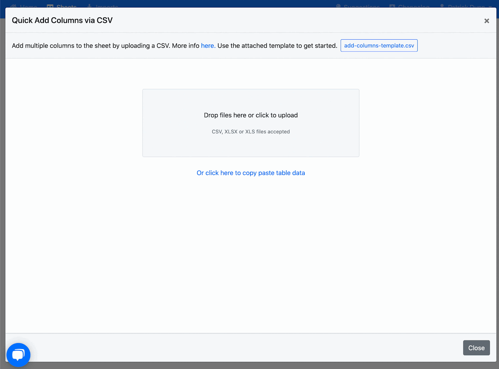Image resolution: width=499 pixels, height=369 pixels.
Task: Follow the 'here' link for more info
Action: pos(208,46)
